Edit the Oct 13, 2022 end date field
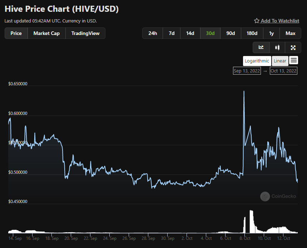Screen dimensions: 307x248 pos(283,71)
